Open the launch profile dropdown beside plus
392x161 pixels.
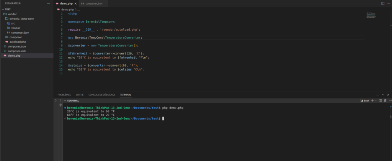point(376,100)
